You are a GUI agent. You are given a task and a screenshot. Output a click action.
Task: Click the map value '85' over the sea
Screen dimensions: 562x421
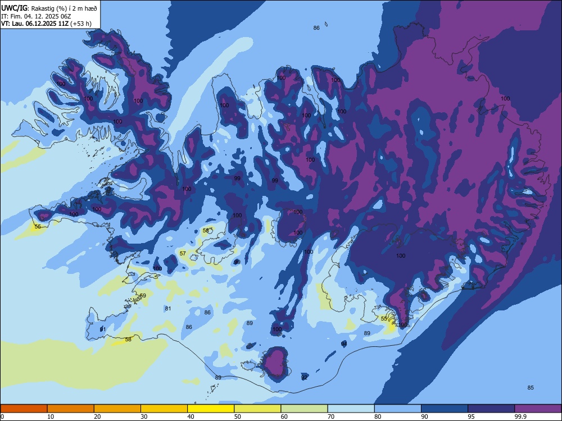click(x=531, y=388)
